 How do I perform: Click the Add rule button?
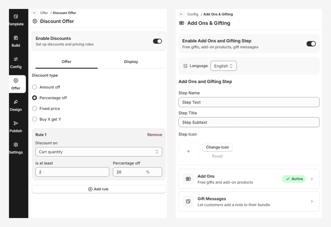[x=99, y=189]
